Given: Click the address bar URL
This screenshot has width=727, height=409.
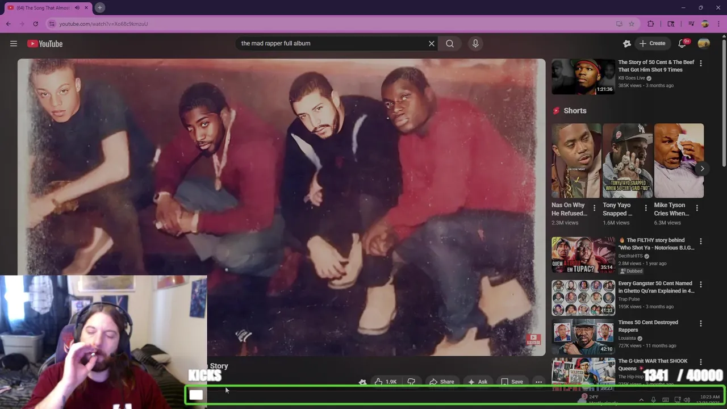Looking at the screenshot, I should (x=103, y=24).
